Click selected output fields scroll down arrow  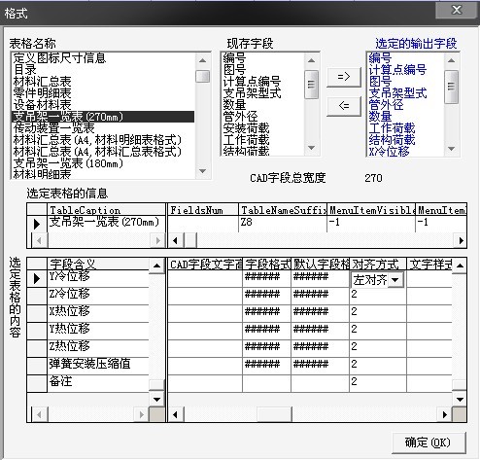451,149
